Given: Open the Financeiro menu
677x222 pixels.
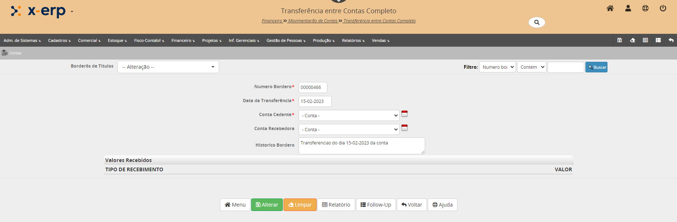Looking at the screenshot, I should tap(183, 40).
